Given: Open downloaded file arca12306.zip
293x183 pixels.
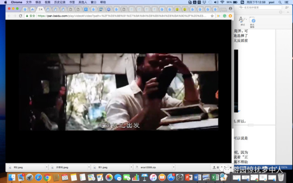Looking at the screenshot, I should (x=153, y=167).
